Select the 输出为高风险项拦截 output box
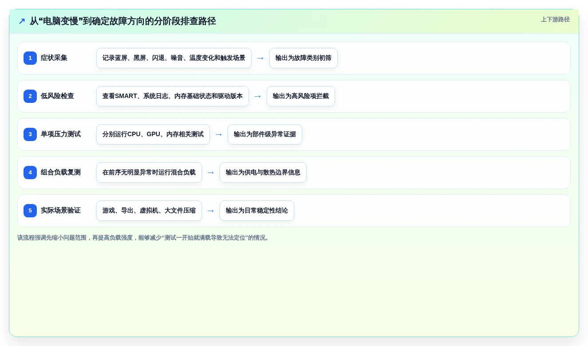Screen dimensions: 588x346 (x=301, y=96)
